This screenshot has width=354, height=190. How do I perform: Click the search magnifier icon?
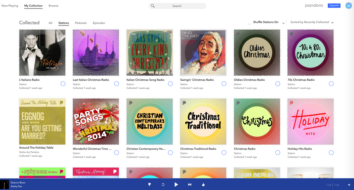[x=153, y=6]
